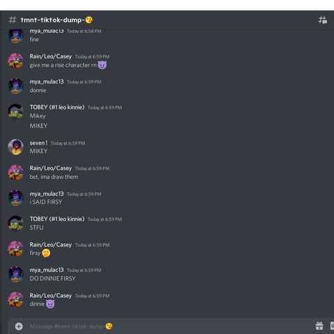The width and height of the screenshot is (334, 334).
Task: Click the devil emoji after 'give me a rise character rn'
Action: point(102,65)
